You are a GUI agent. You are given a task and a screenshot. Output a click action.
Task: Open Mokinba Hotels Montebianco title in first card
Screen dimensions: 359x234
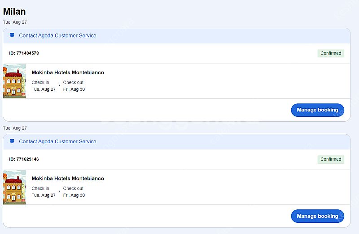[x=68, y=72]
